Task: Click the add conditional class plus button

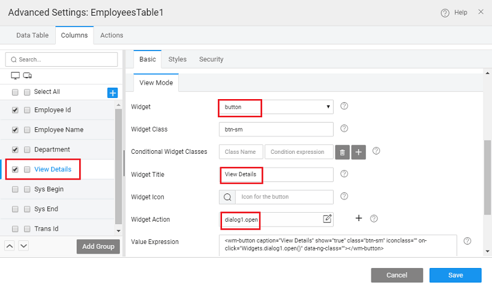Action: [x=358, y=152]
